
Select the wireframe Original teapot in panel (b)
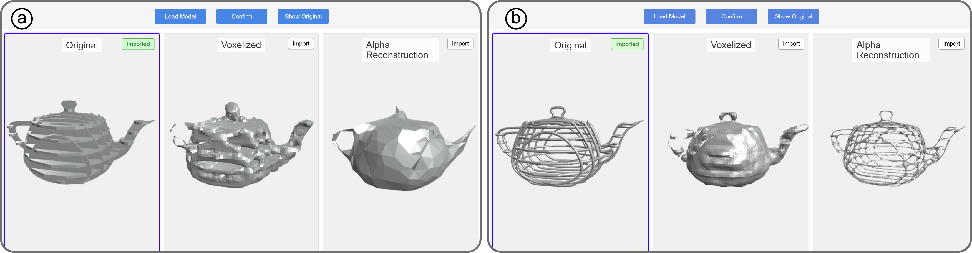(566, 149)
